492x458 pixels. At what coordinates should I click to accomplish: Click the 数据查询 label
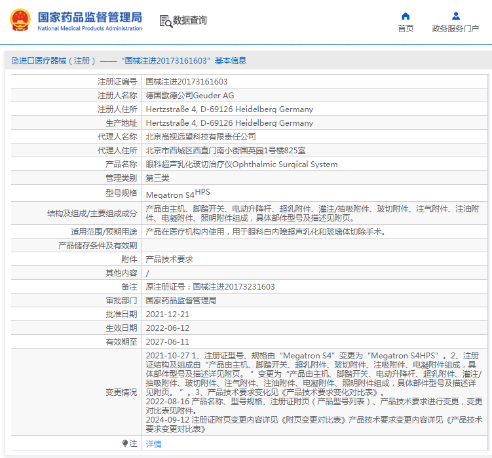[189, 20]
